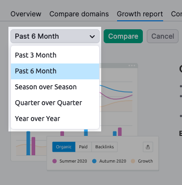Click the chevron arrow of the period dropdown
Viewport: 182px width, 185px height.
point(92,36)
